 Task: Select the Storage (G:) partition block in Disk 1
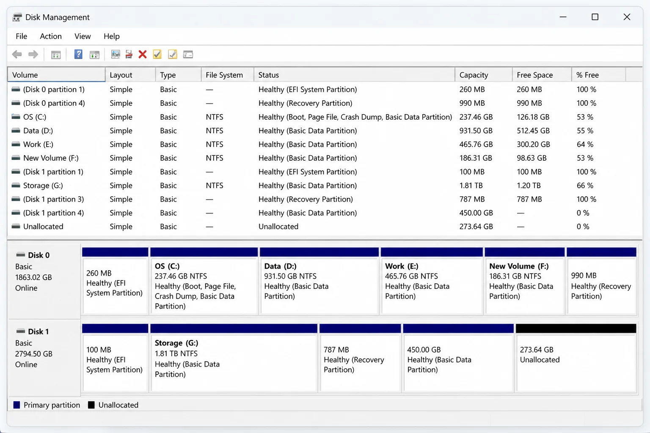click(x=234, y=358)
